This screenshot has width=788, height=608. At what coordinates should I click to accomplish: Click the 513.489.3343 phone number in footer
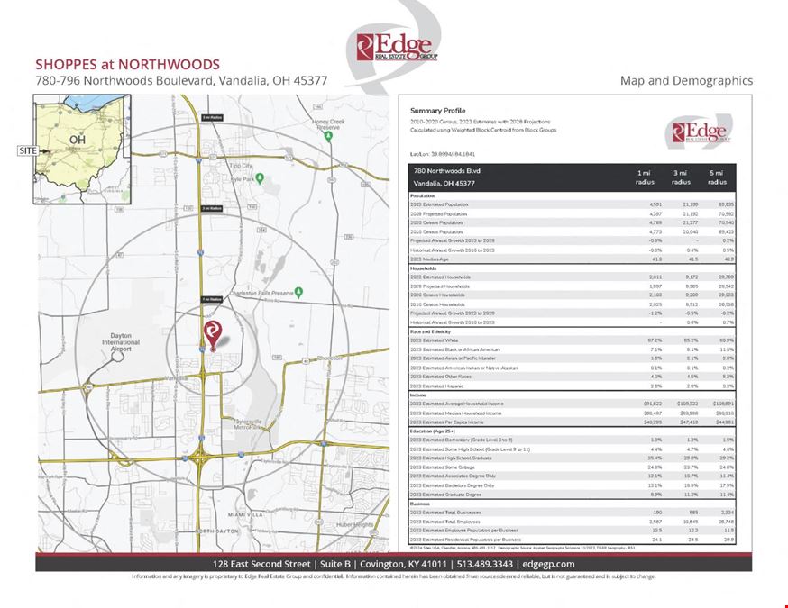coord(485,564)
